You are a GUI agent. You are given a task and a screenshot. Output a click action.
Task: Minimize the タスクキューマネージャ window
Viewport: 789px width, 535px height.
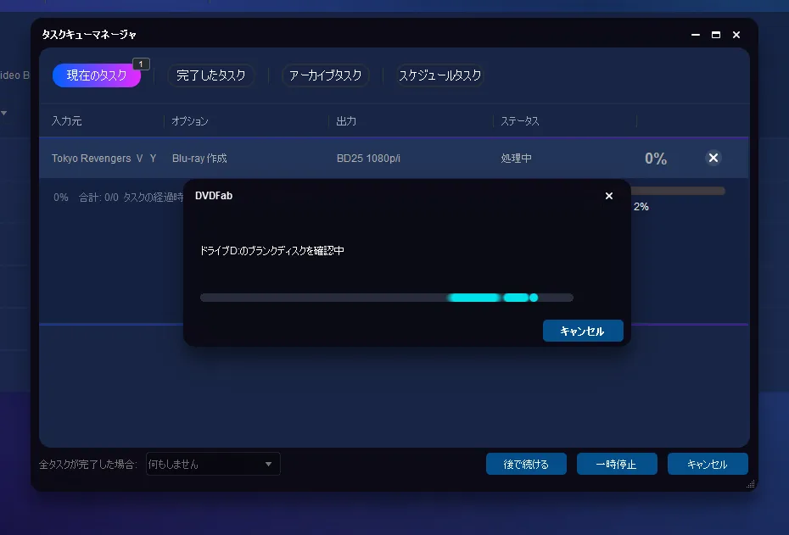(x=696, y=35)
